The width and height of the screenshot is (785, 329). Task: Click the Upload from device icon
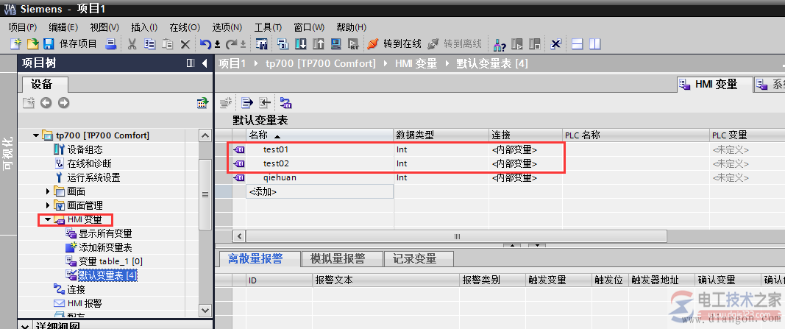pyautogui.click(x=318, y=44)
